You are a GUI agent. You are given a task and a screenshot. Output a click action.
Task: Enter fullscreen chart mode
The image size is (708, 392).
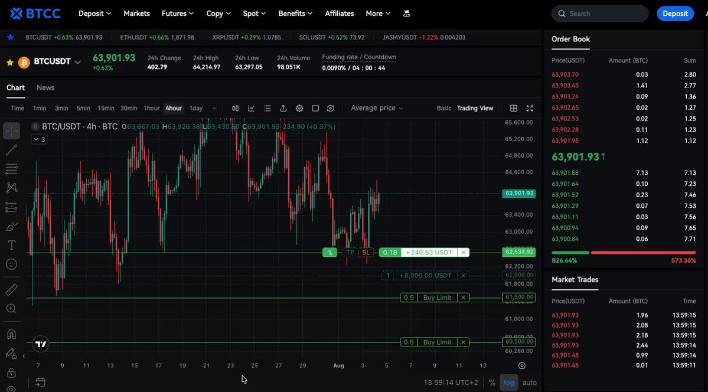pyautogui.click(x=530, y=109)
